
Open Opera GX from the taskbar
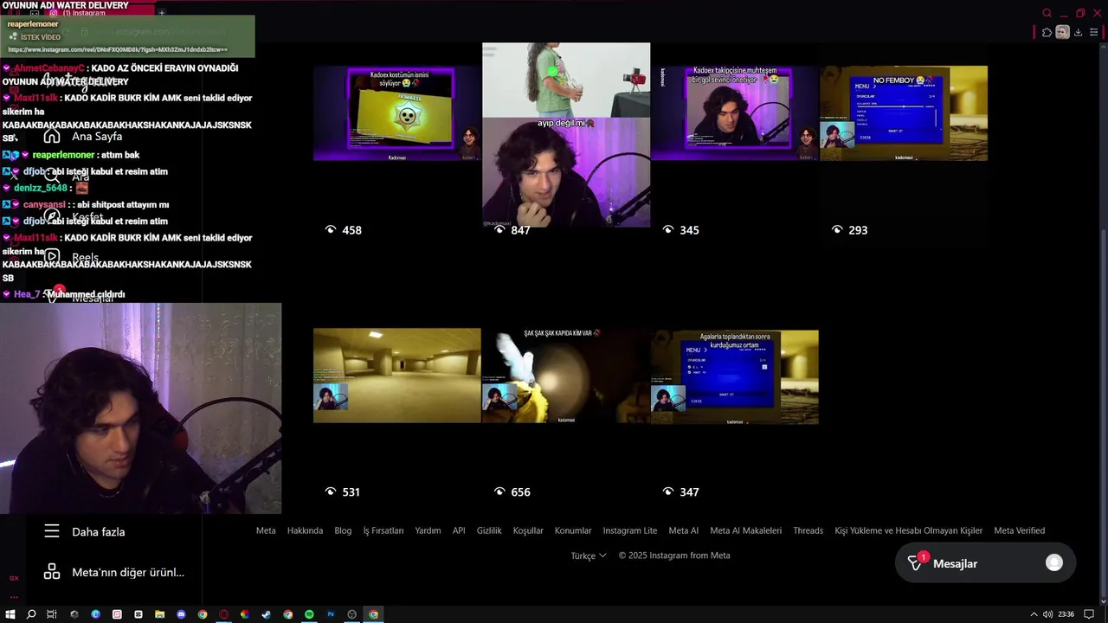coord(223,614)
